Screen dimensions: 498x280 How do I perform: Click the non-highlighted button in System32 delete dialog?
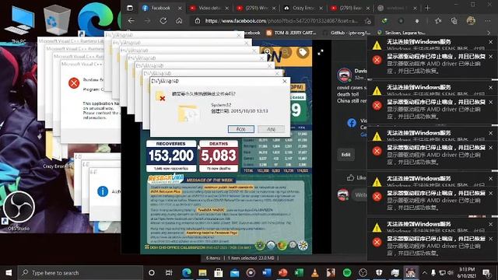[x=271, y=129]
